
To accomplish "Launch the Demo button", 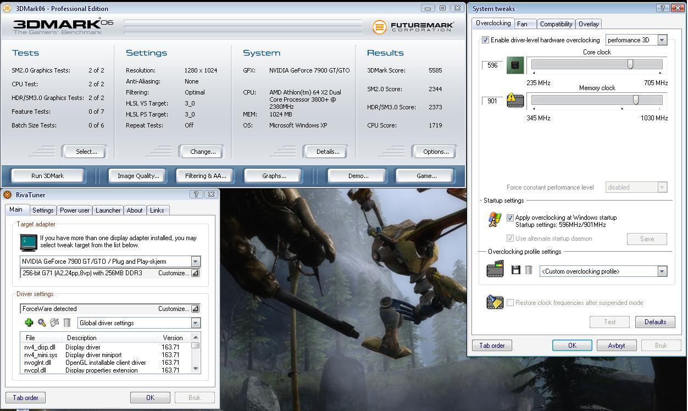I will pyautogui.click(x=358, y=176).
